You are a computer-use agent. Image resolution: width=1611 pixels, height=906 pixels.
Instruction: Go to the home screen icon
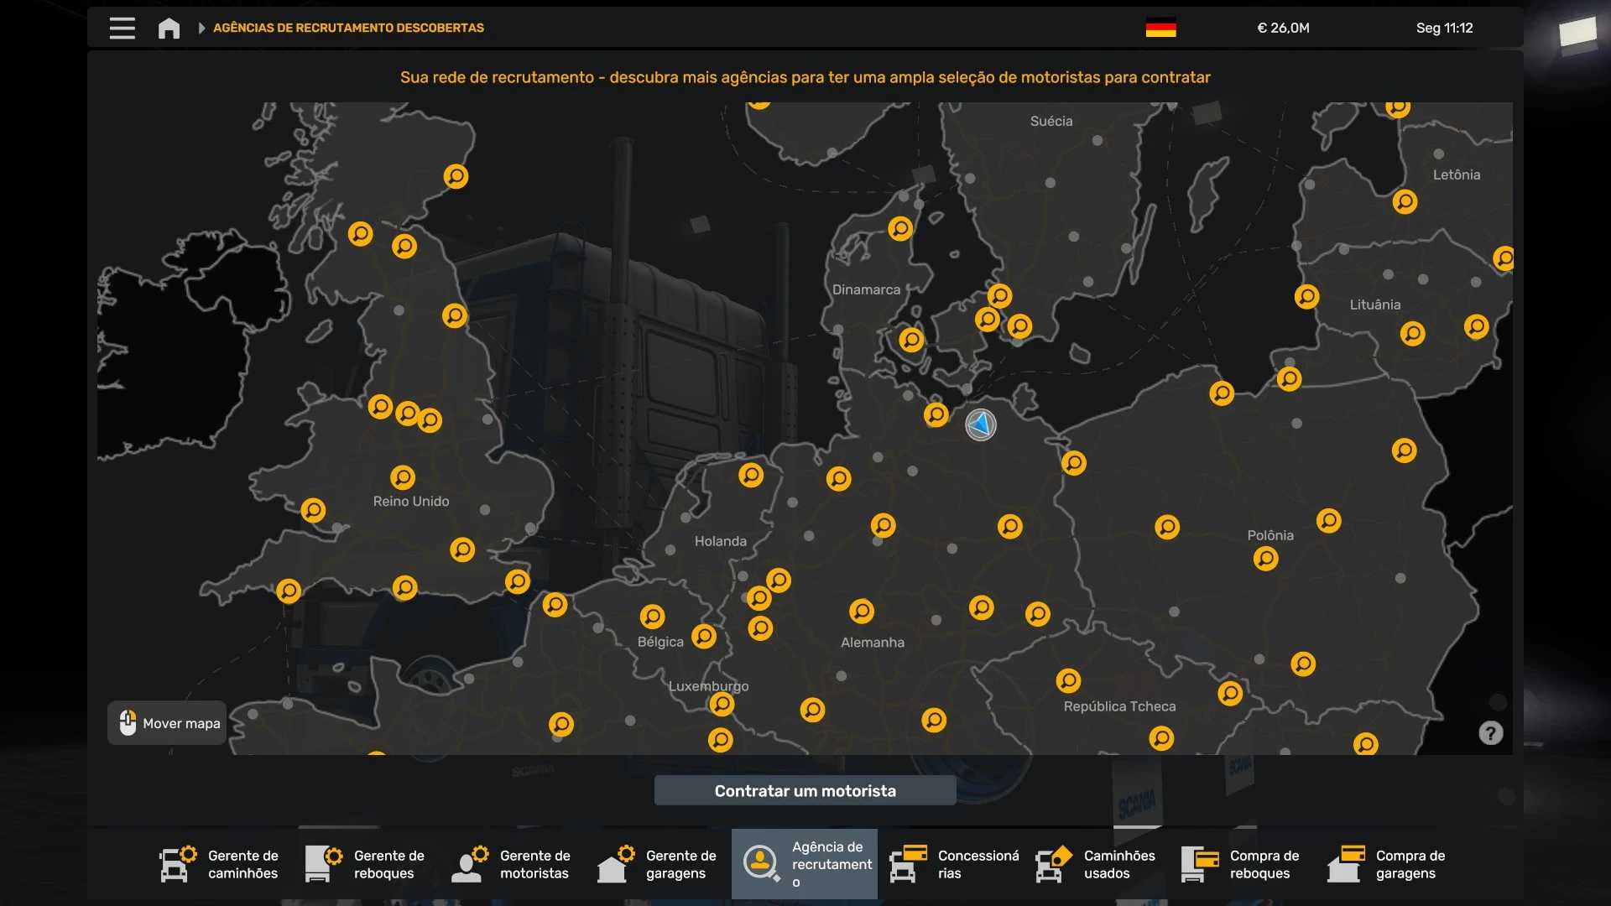169,29
